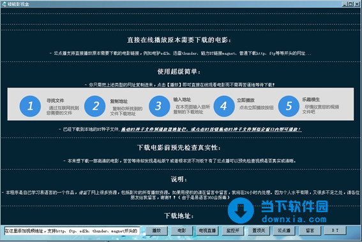The image size is (362, 242).
Task: Click the 下载地址 heading
Action: (x=179, y=216)
